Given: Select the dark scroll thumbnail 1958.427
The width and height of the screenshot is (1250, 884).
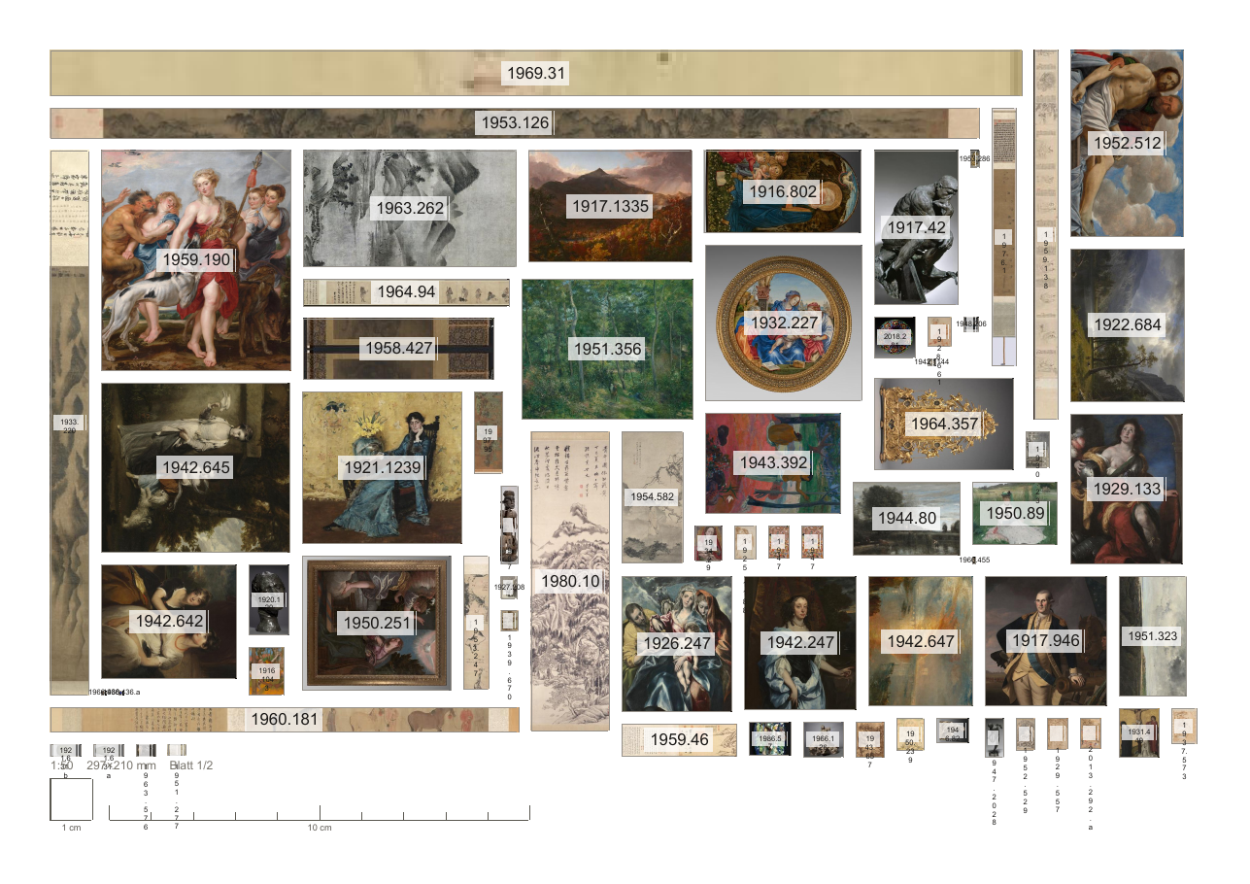Looking at the screenshot, I should [x=398, y=348].
